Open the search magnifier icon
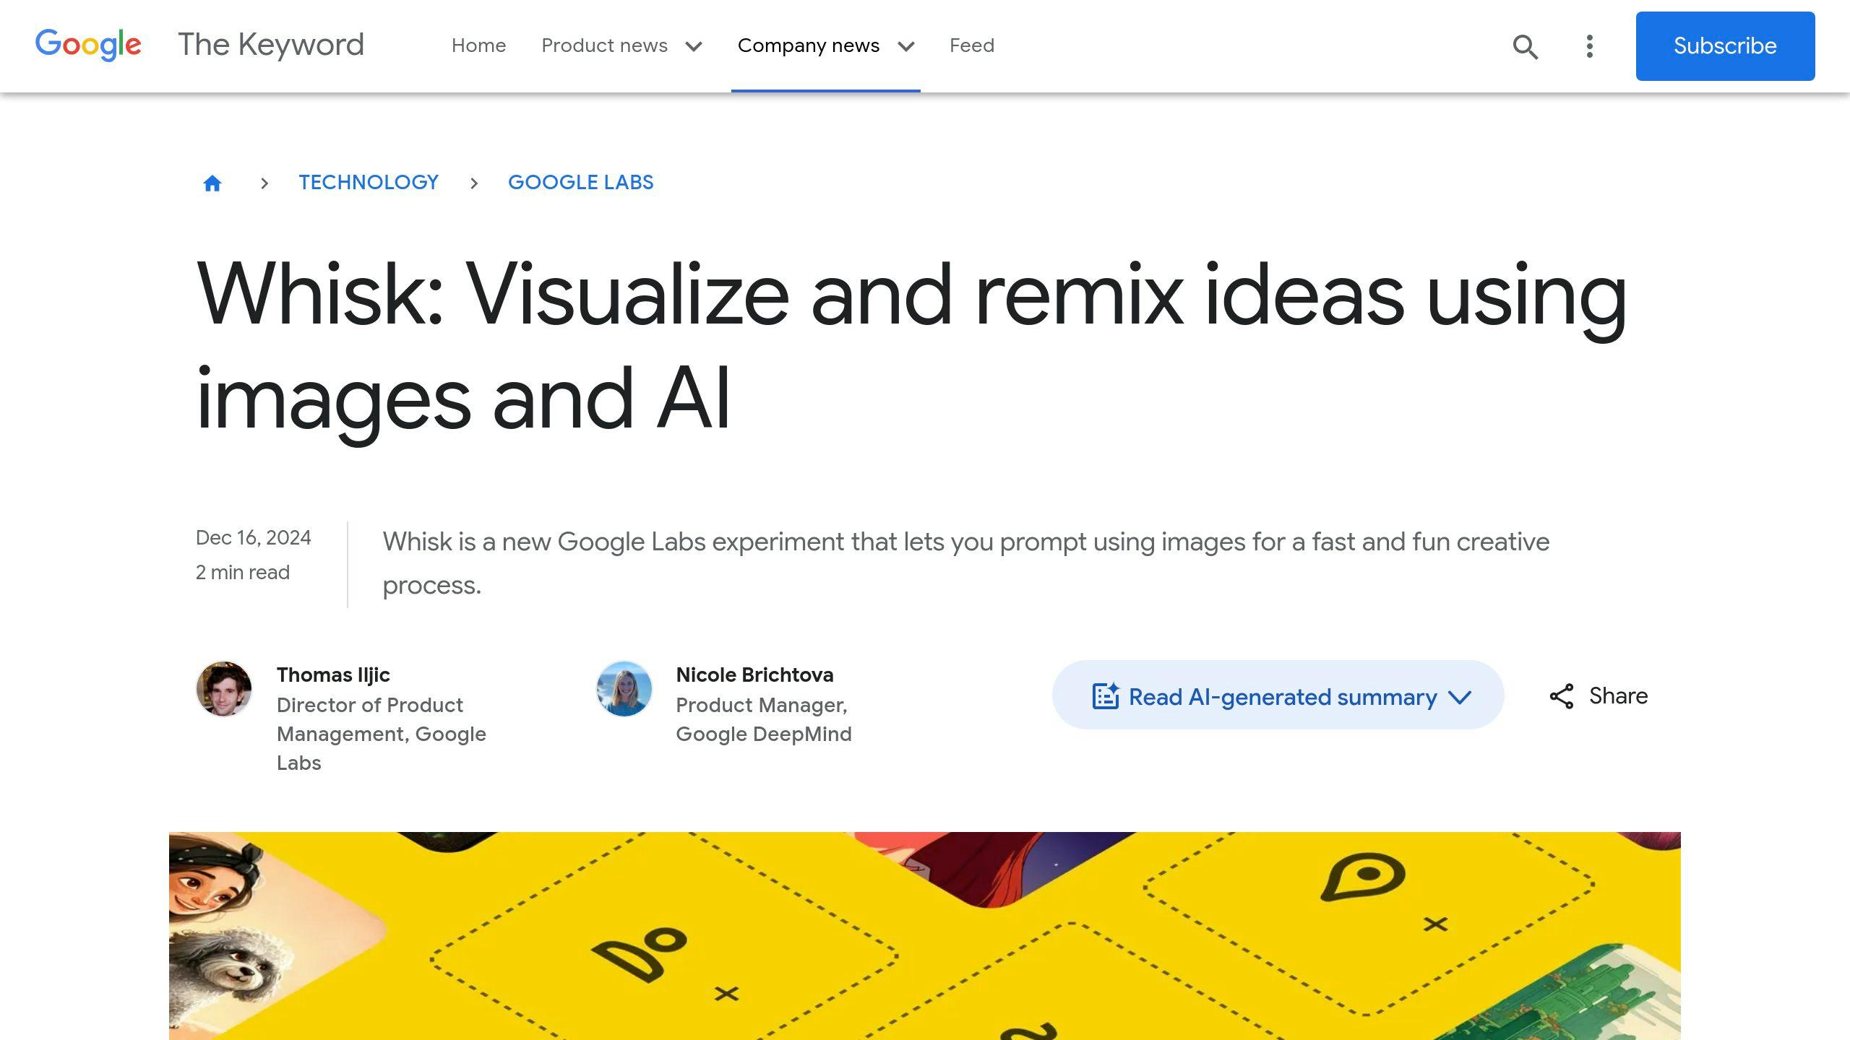This screenshot has height=1040, width=1850. click(x=1525, y=46)
